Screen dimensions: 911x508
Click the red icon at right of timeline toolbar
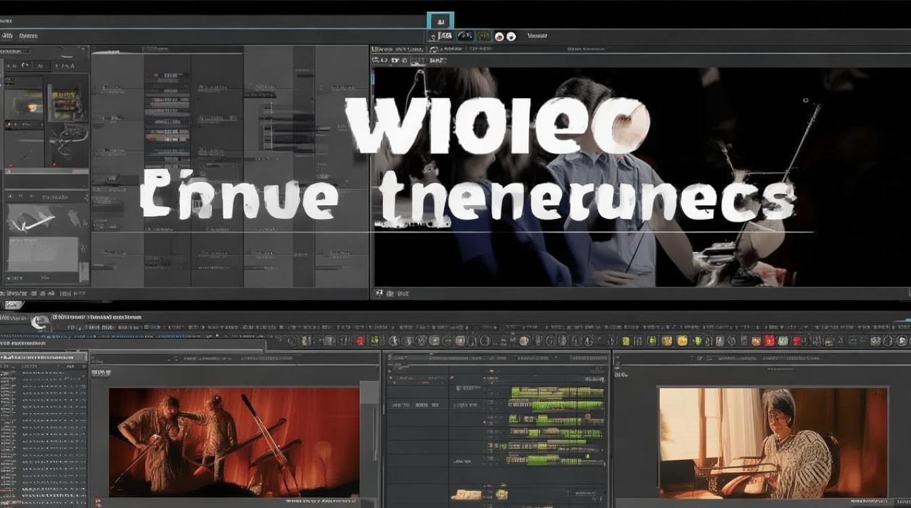[769, 341]
